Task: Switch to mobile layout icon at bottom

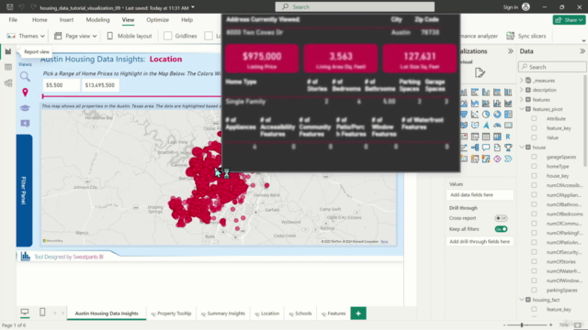Action: [42, 312]
